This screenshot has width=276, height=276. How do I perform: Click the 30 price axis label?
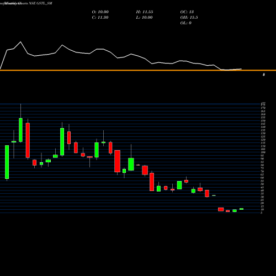click(262, 197)
